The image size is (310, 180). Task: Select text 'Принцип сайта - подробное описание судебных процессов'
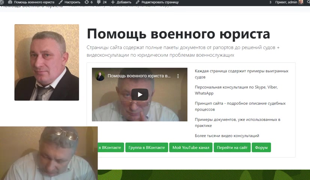[x=240, y=106]
